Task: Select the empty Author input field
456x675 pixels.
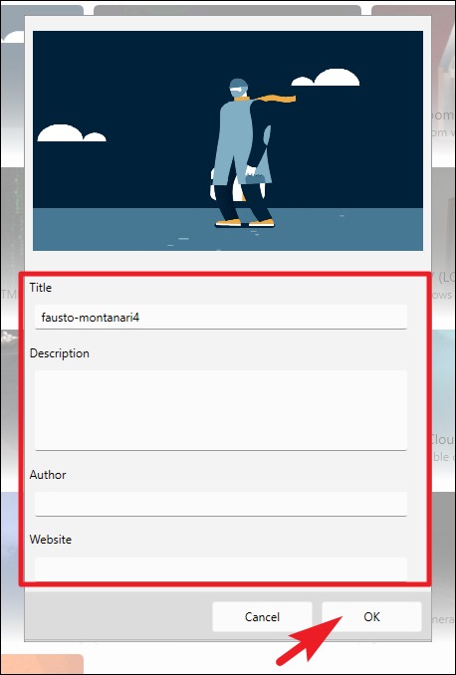Action: point(220,504)
